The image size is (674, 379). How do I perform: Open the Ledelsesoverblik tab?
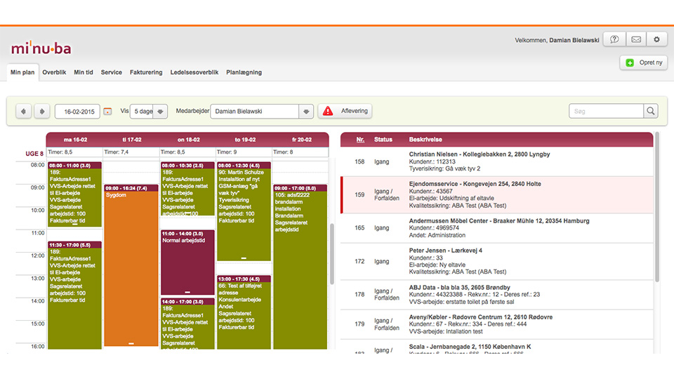point(194,72)
